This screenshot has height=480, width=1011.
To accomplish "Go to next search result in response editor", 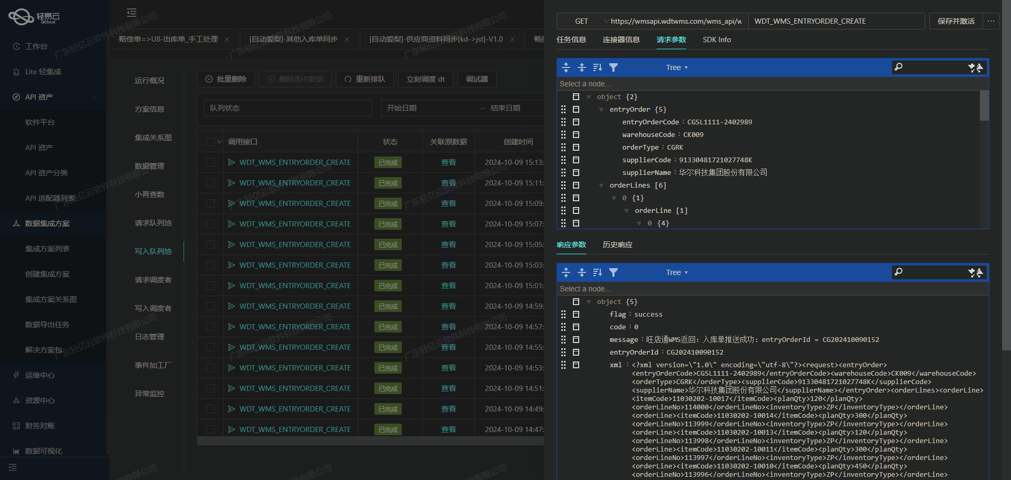I will point(972,272).
